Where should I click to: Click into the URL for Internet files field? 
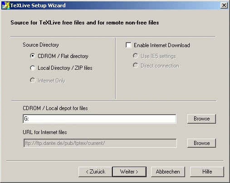[x=100, y=143]
